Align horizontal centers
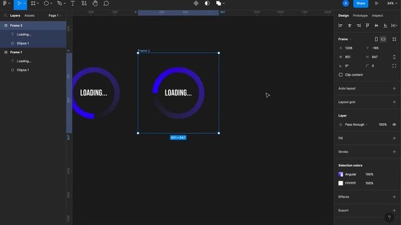 pyautogui.click(x=350, y=26)
